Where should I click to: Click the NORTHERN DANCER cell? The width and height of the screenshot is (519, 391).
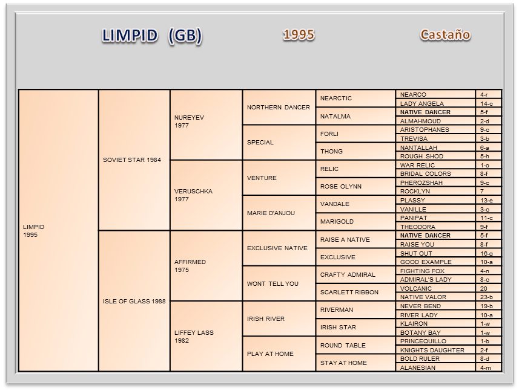278,107
